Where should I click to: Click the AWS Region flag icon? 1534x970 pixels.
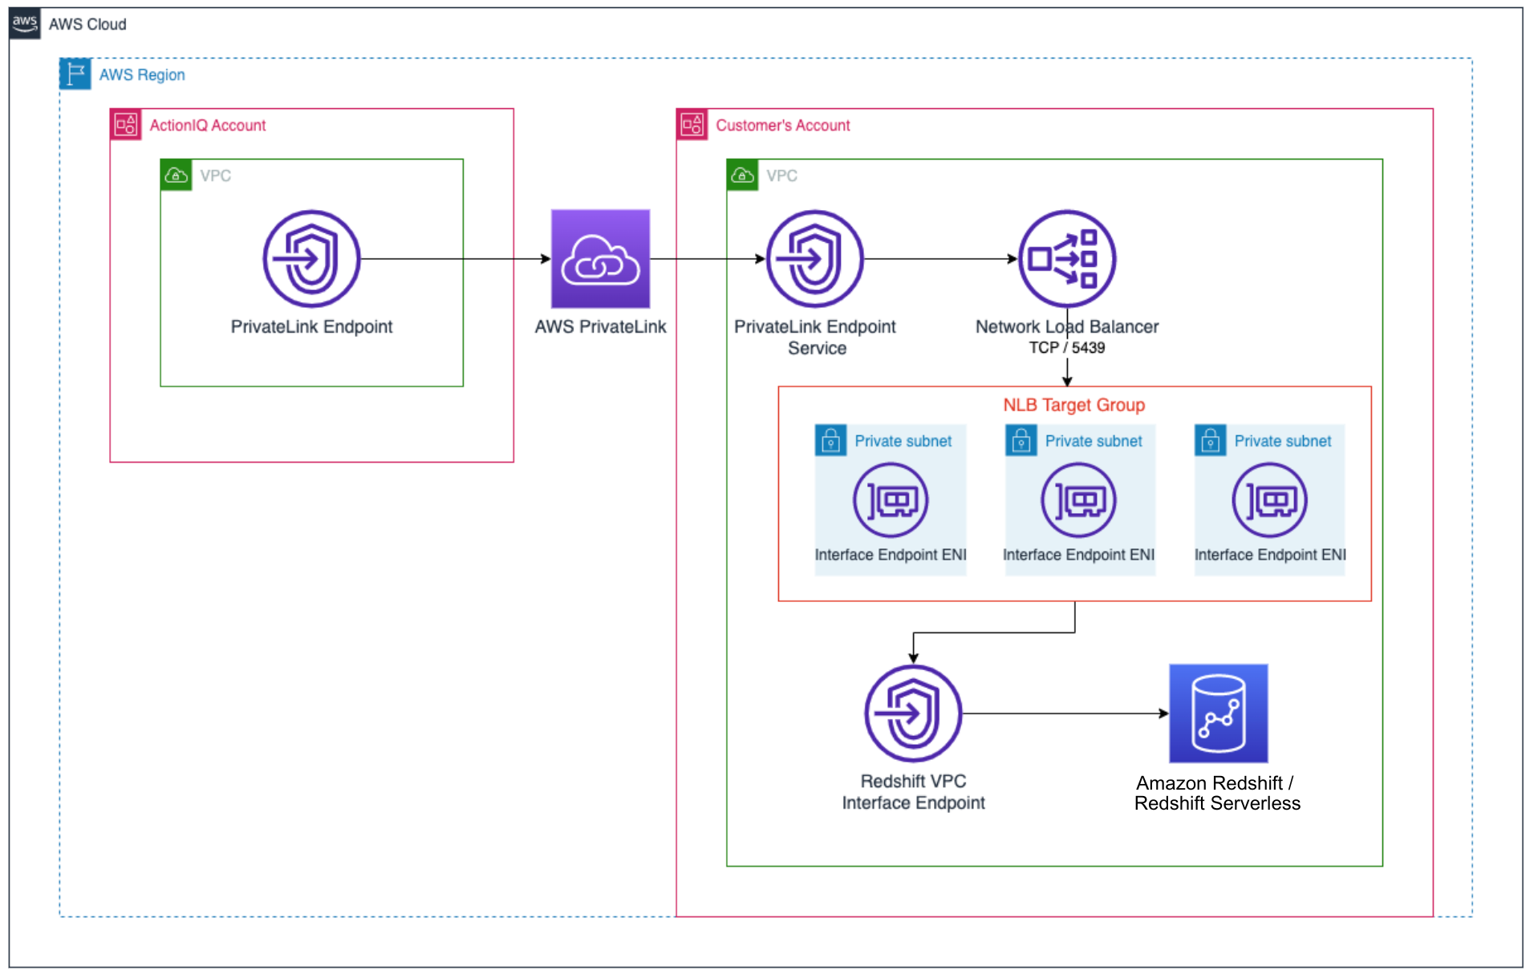point(75,74)
